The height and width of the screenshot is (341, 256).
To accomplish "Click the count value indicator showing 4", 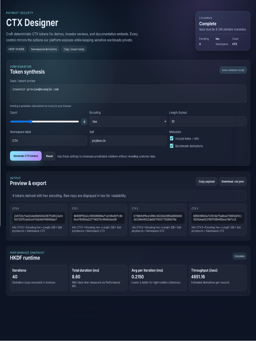I will point(84,121).
